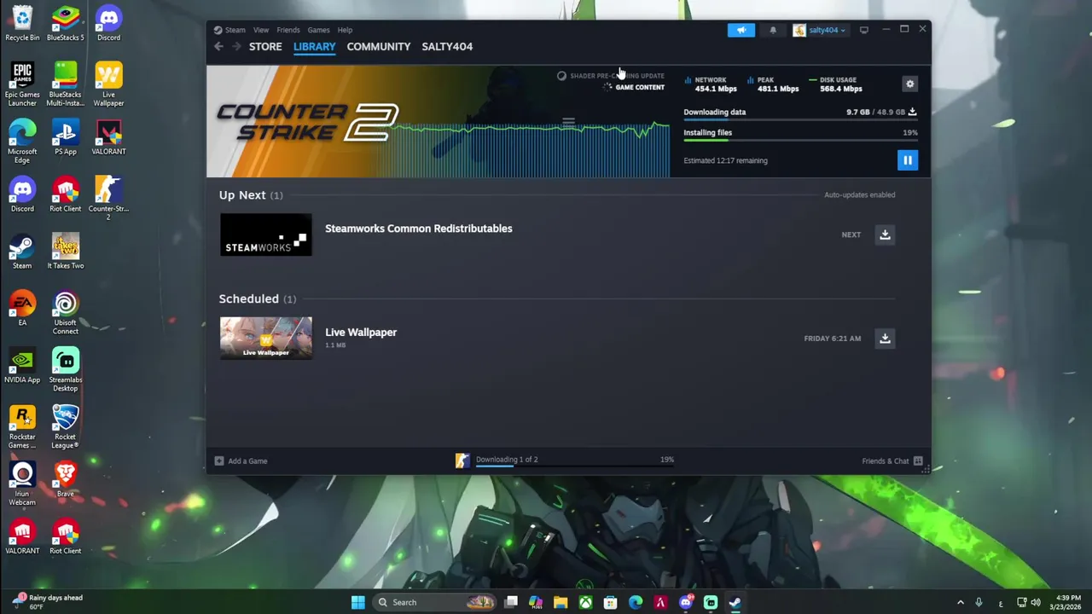
Task: Click the announcements megaphone button
Action: pyautogui.click(x=741, y=30)
